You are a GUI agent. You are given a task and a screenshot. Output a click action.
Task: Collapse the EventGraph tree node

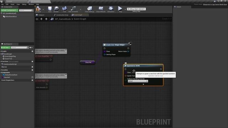point(1,54)
